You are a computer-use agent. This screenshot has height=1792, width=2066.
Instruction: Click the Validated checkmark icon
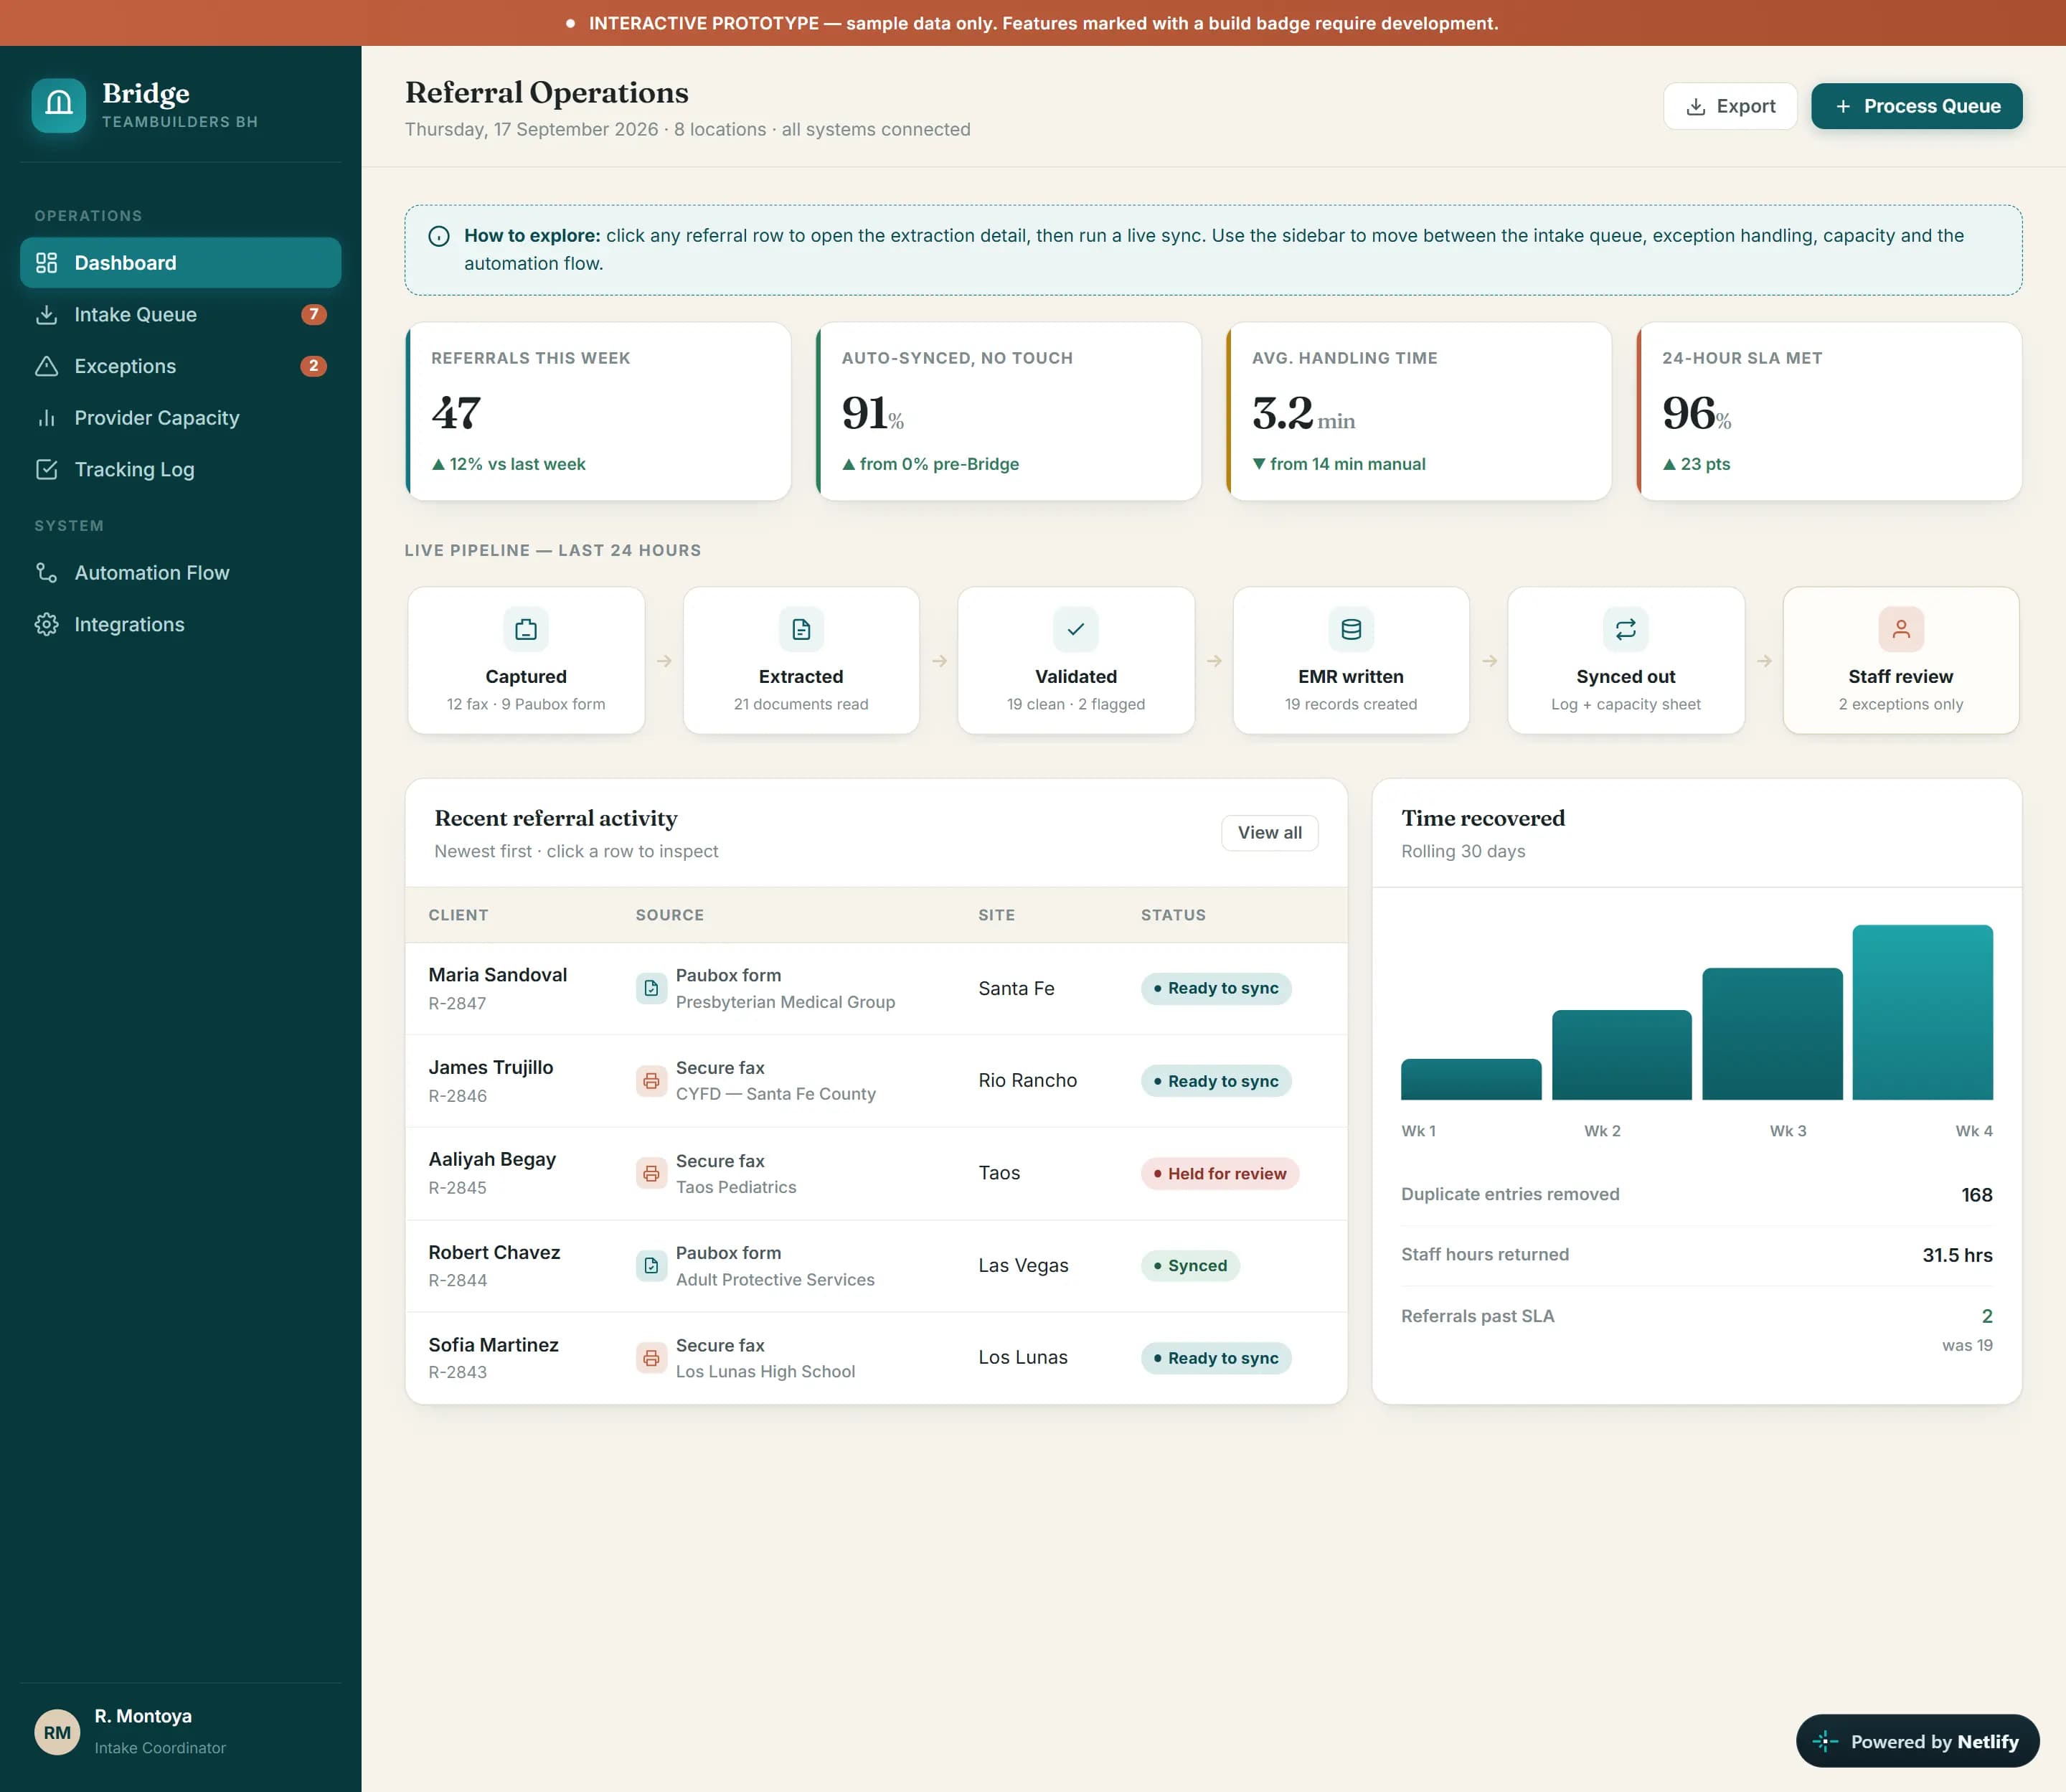pos(1076,629)
